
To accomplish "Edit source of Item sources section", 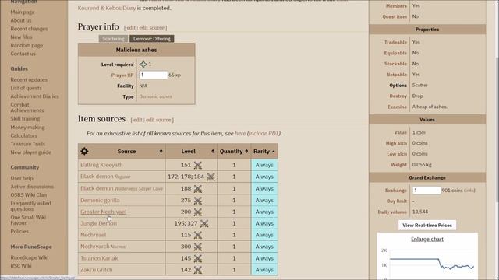I will click(x=158, y=120).
